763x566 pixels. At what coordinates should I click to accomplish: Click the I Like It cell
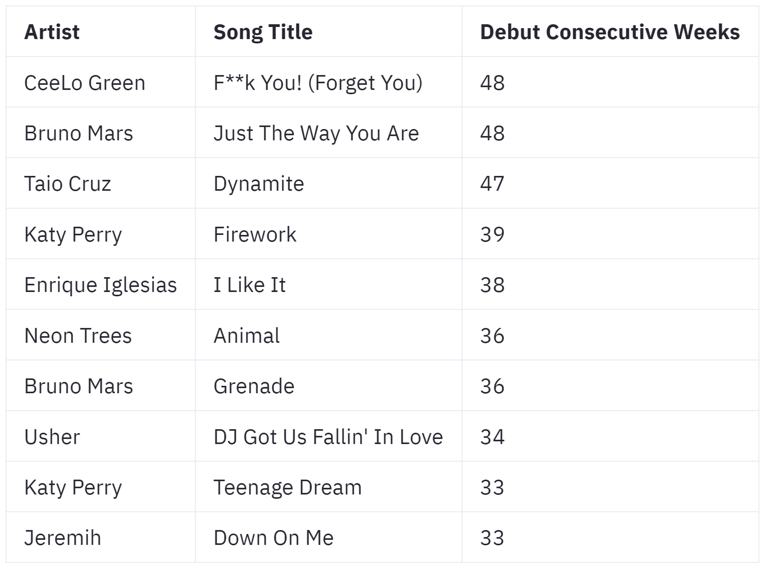[249, 285]
